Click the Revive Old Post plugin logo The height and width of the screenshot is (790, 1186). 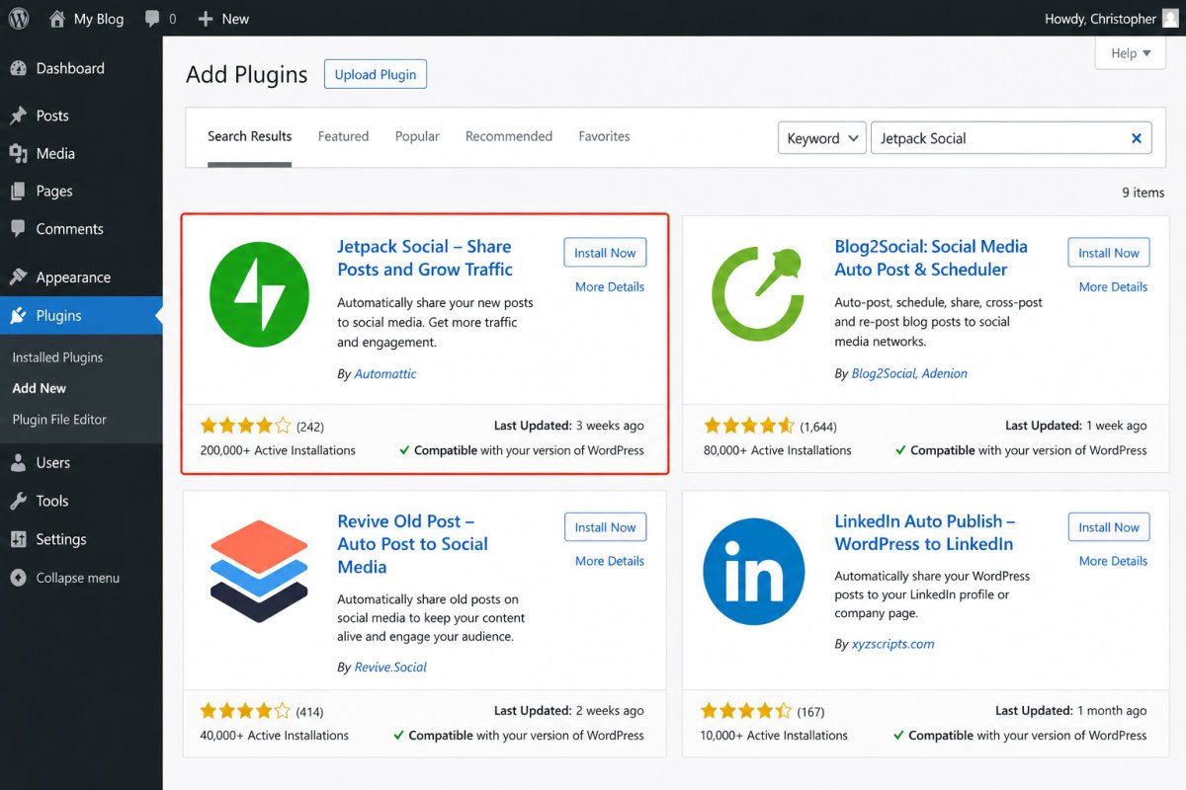click(x=260, y=571)
